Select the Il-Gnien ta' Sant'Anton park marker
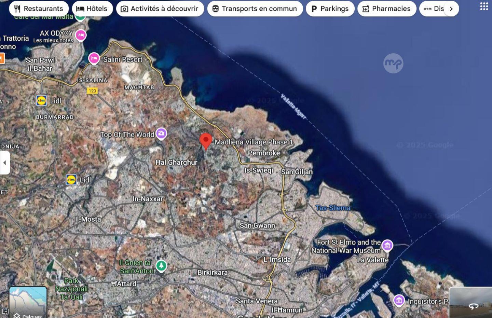Viewport: 492px width, 318px height. click(161, 265)
